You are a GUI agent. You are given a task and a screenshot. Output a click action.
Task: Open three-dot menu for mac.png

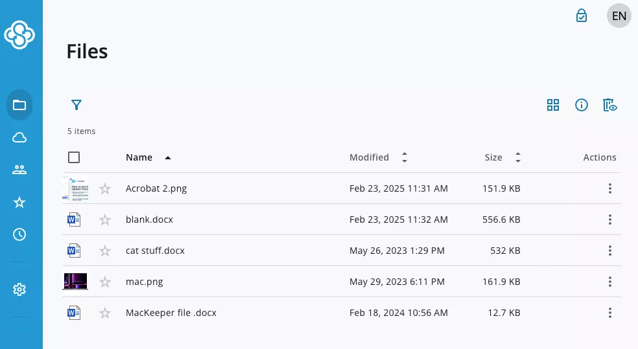609,282
